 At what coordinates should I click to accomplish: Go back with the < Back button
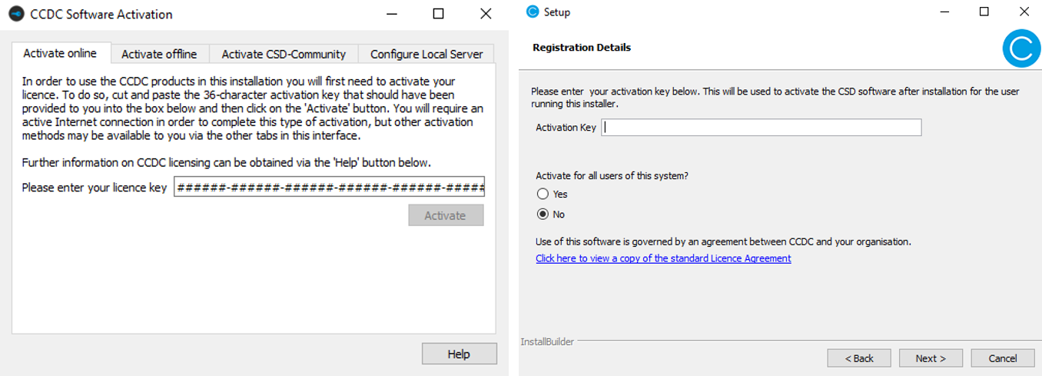pos(859,358)
